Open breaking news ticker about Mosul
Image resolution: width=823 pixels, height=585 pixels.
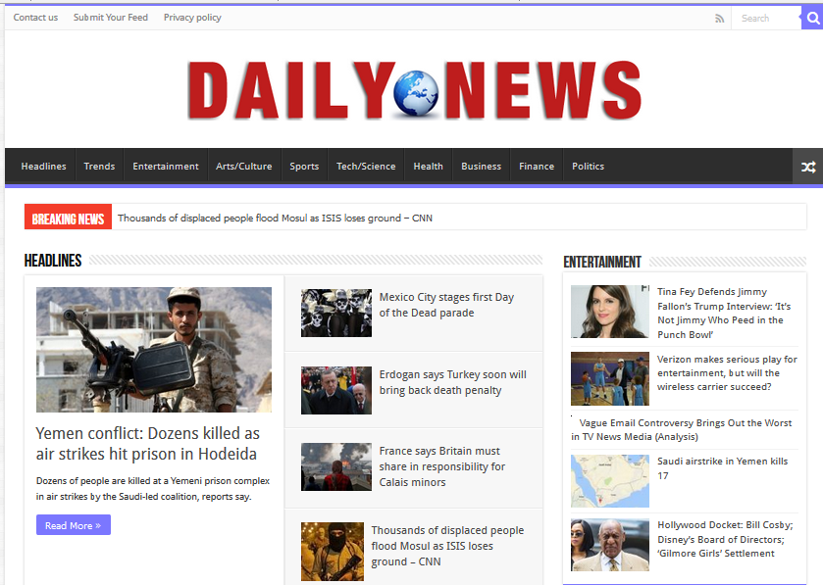(x=275, y=219)
